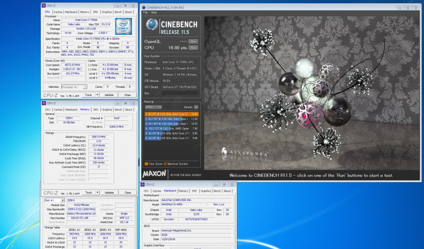
Task: Click Close button in CPU-Z Memory window
Action: [128, 193]
